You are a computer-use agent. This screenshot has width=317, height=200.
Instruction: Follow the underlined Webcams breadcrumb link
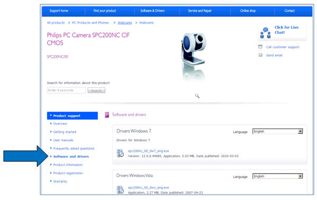click(x=125, y=23)
